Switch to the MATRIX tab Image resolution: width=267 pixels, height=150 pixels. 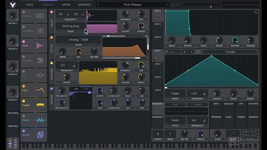click(x=66, y=5)
